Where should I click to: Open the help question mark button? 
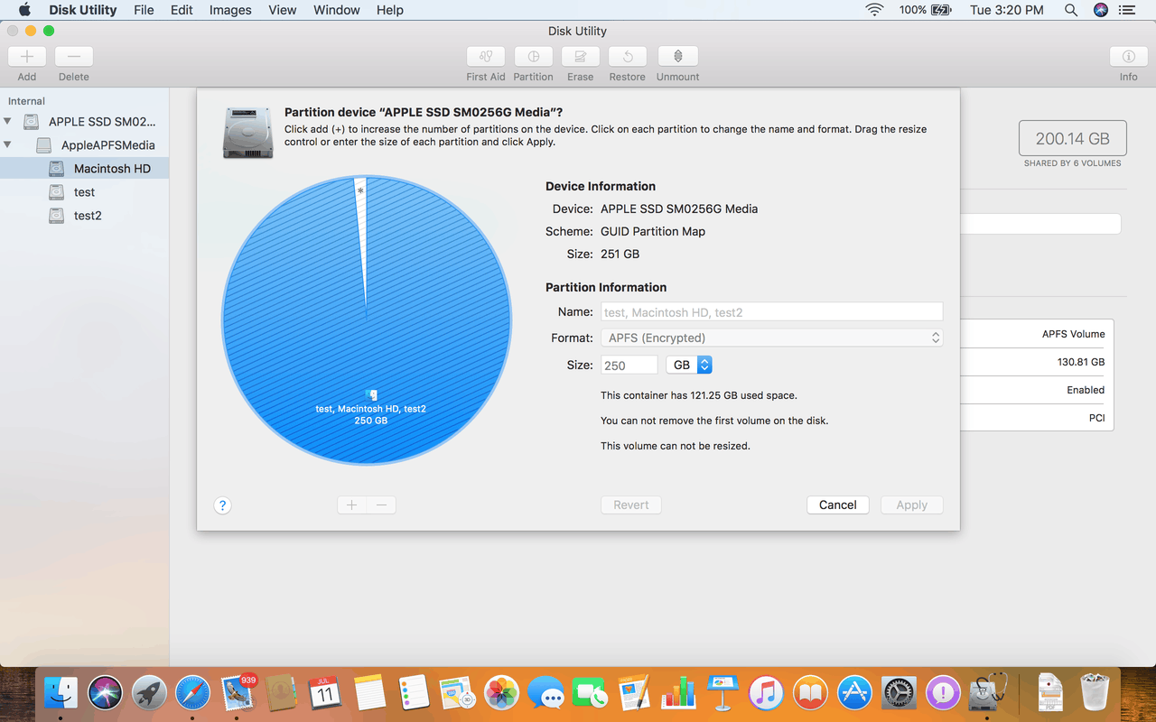pos(222,505)
